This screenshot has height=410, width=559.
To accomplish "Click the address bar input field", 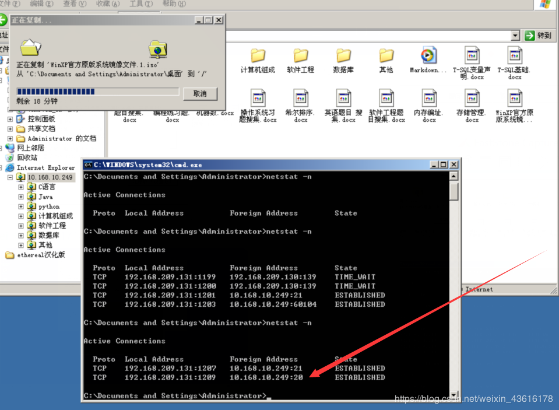I will click(368, 36).
